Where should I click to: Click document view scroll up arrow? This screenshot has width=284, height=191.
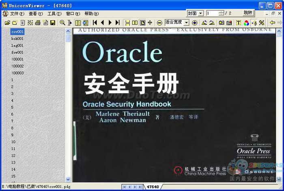point(279,31)
